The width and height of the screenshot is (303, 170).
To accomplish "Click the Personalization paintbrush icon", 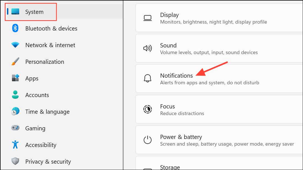I will [x=15, y=62].
